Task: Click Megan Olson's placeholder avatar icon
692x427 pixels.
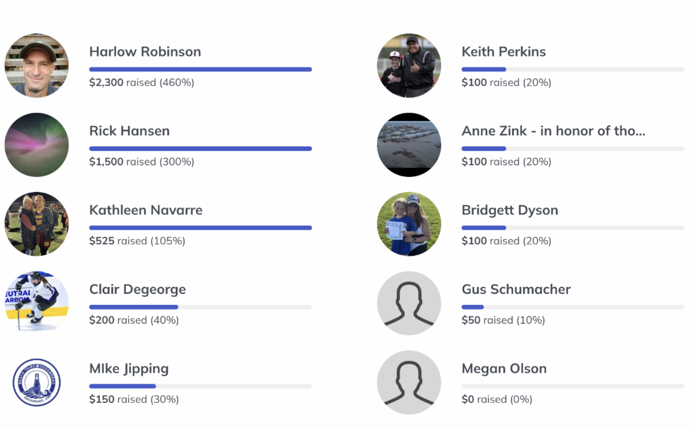Action: coord(409,382)
